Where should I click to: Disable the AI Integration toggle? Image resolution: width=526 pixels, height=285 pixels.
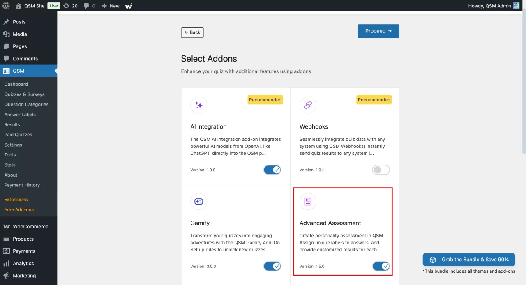pos(272,170)
